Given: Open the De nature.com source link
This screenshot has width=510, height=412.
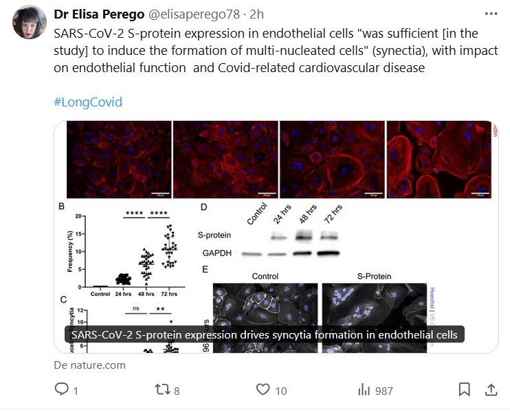Looking at the screenshot, I should click(x=89, y=365).
